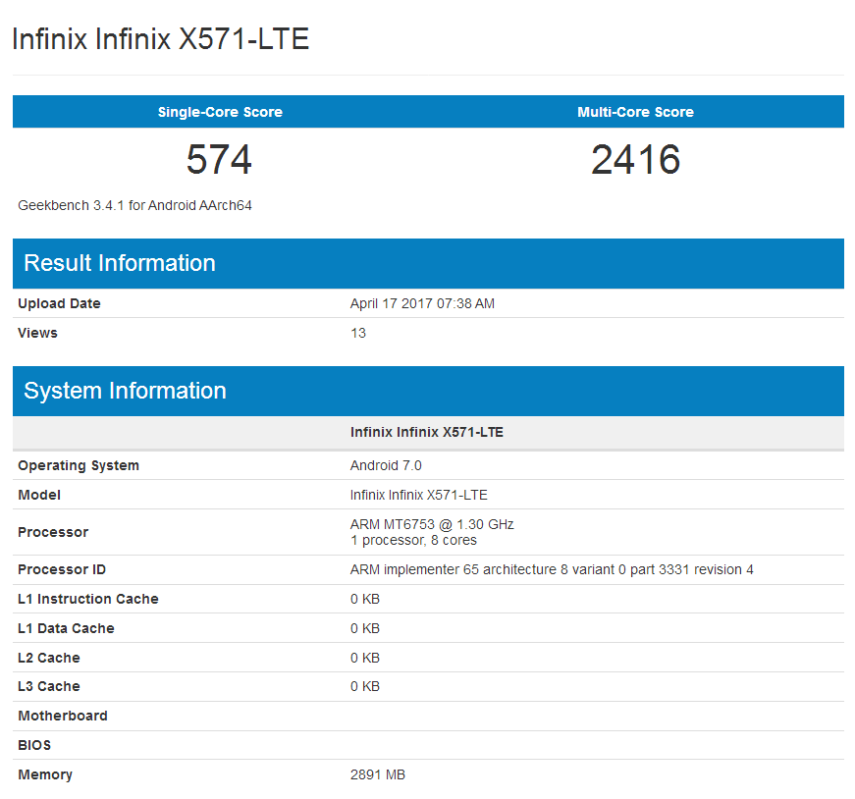Select the Single-Core Score header
Viewport: 855px width, 799px height.
pyautogui.click(x=220, y=112)
